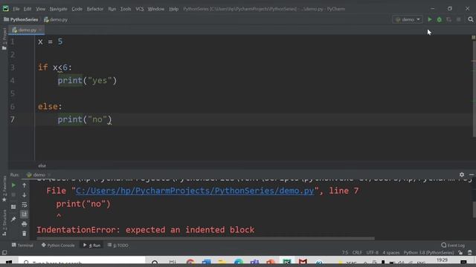476x267 pixels.
Task: Select the Run tool window tab
Action: 92,245
